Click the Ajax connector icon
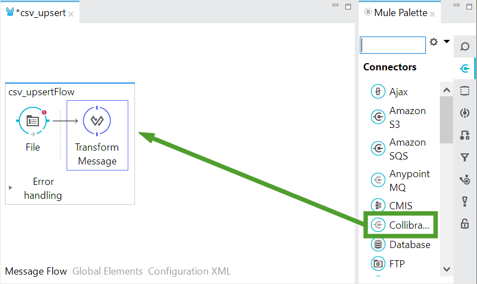 378,91
